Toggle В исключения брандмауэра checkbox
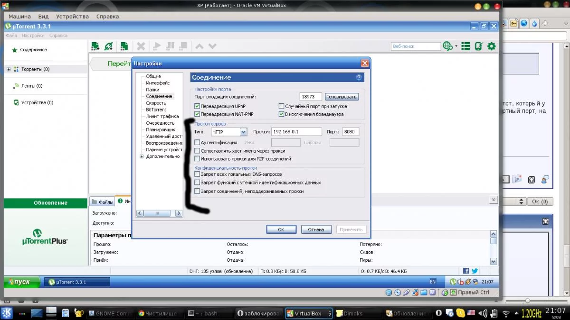Screen dimensions: 570x320 (x=281, y=114)
